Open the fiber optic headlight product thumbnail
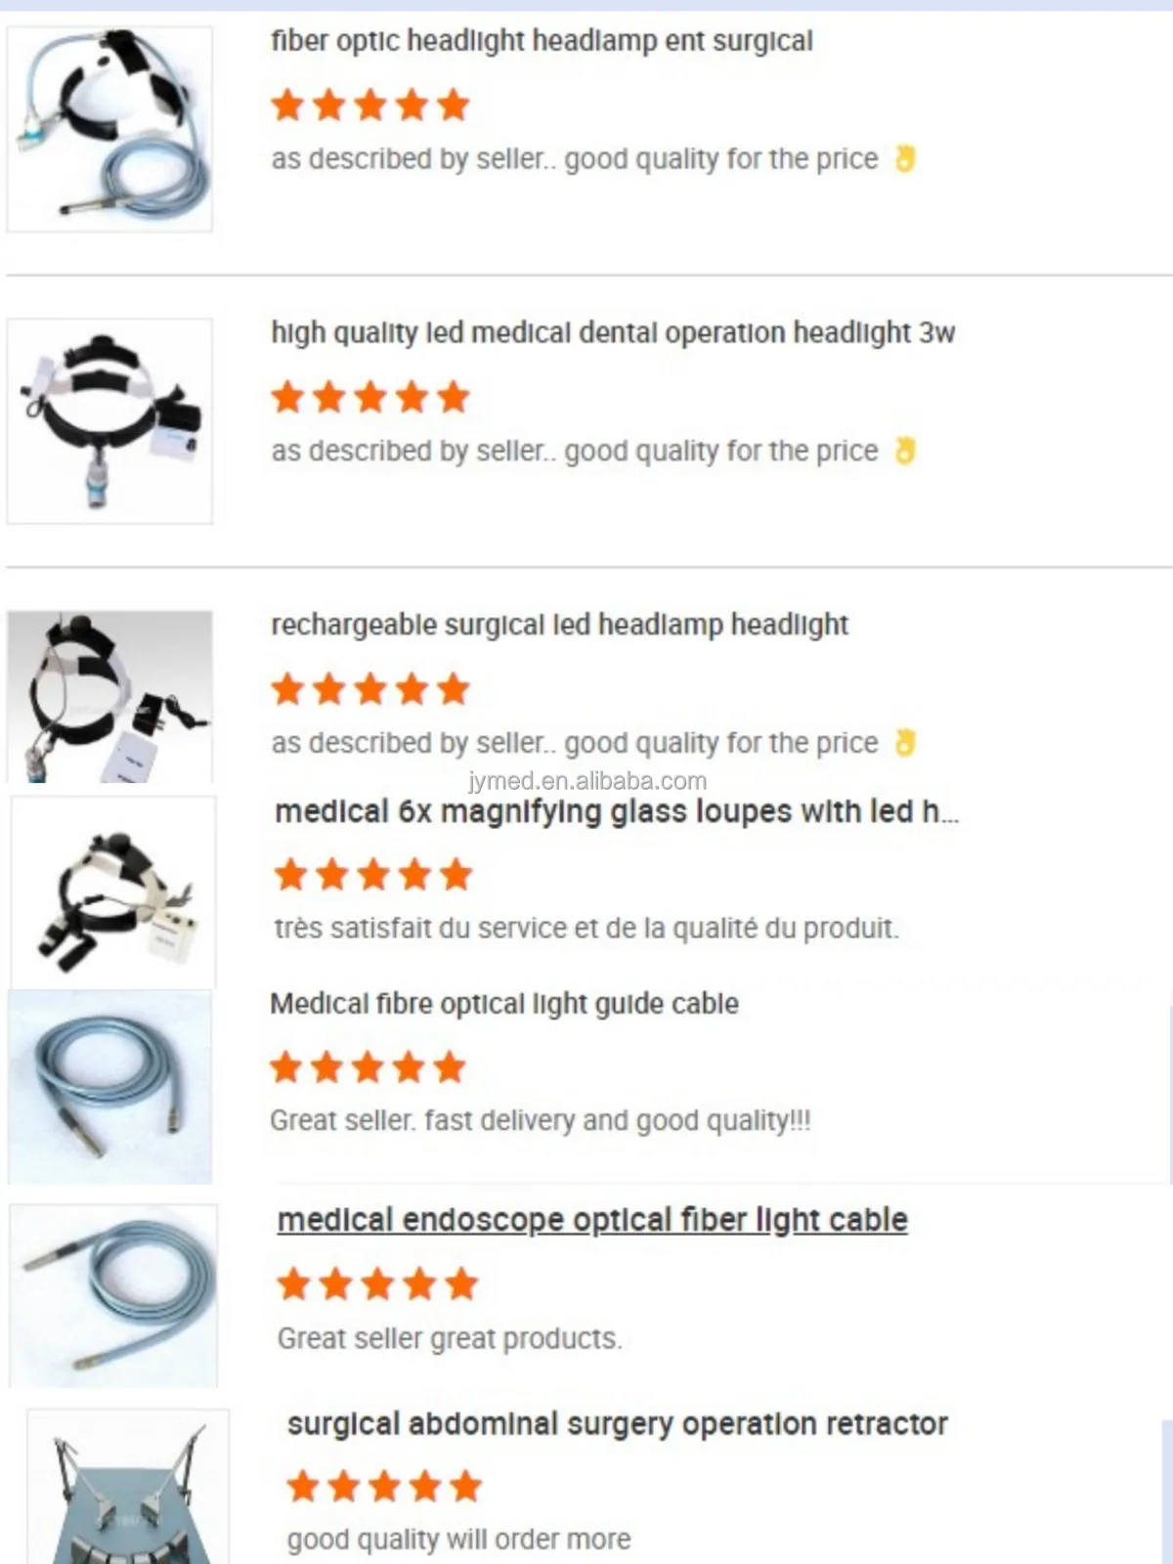This screenshot has width=1173, height=1564. point(109,129)
